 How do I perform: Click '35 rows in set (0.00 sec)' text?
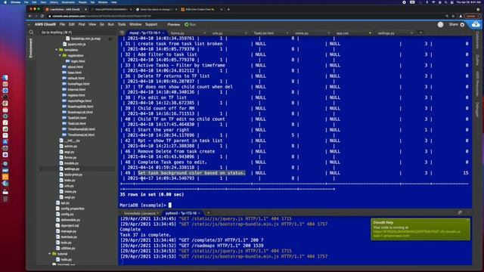coord(152,195)
